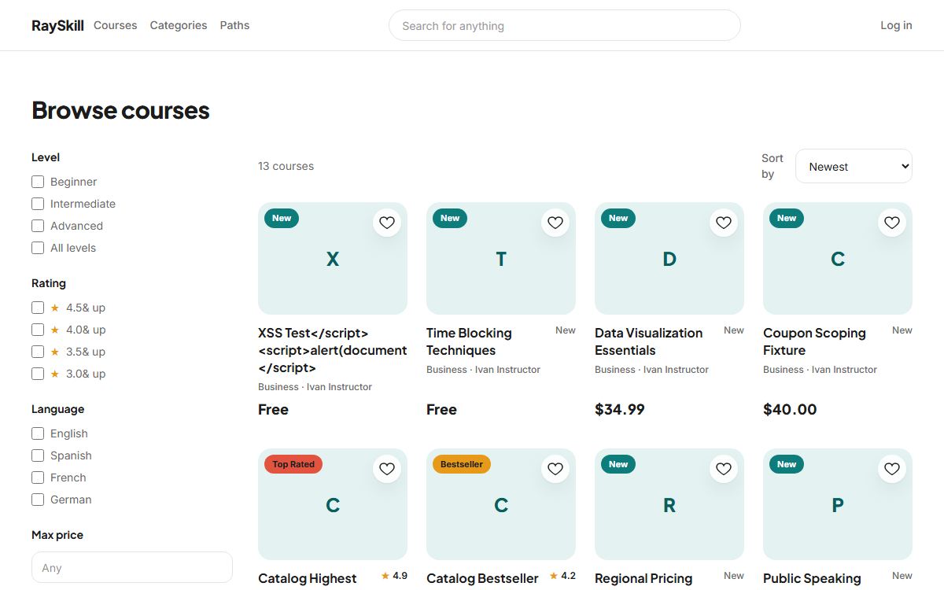944x590 pixels.
Task: Check the English language filter
Action: (38, 433)
